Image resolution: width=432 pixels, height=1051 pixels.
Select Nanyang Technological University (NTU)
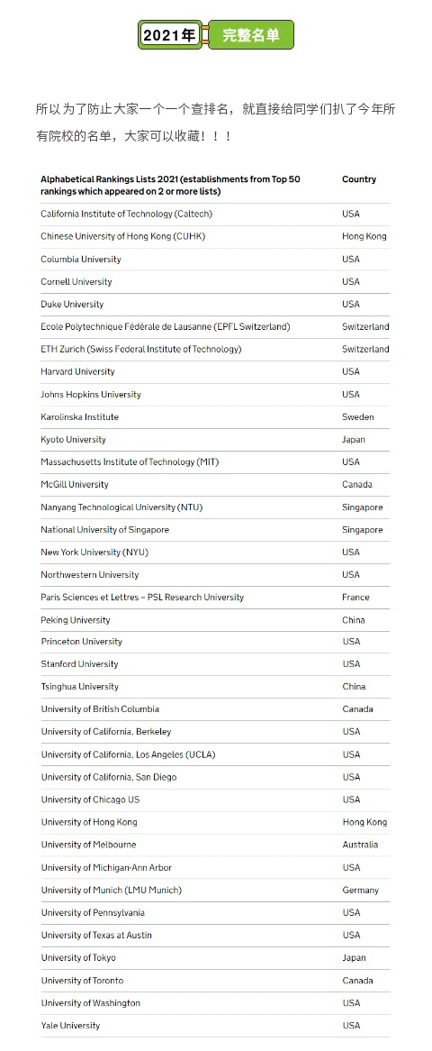pyautogui.click(x=121, y=507)
